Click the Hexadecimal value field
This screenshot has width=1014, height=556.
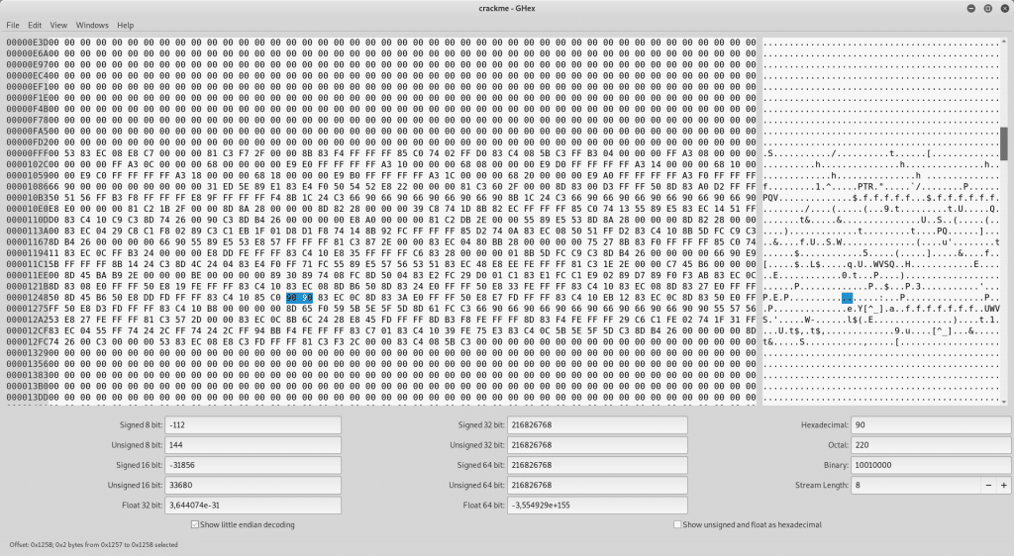[x=931, y=424]
